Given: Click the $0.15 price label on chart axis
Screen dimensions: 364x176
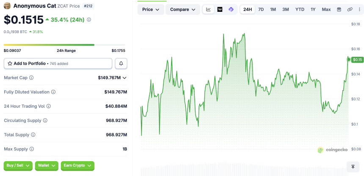Looking at the screenshot, I should click(x=357, y=60).
